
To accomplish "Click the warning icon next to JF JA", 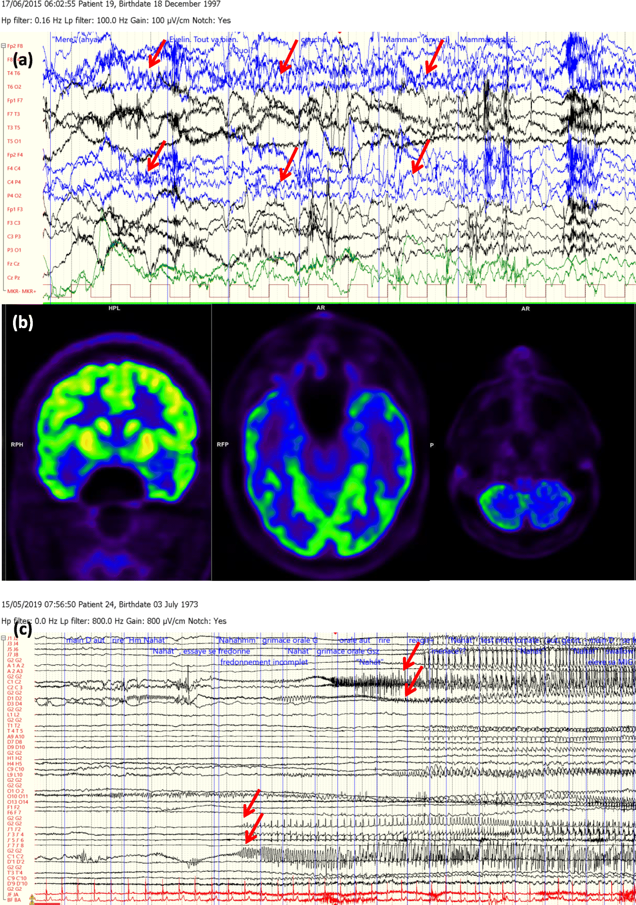I will click(32, 897).
